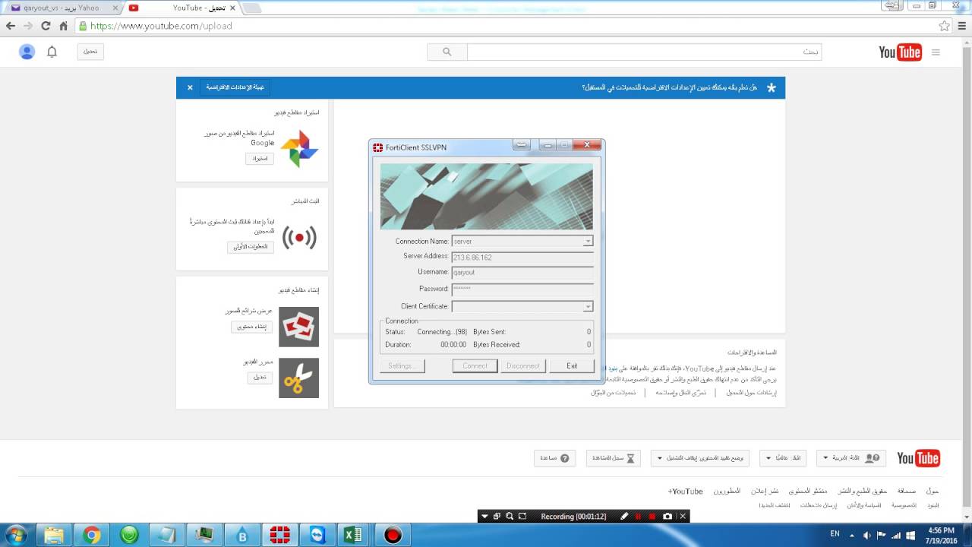
Task: Click the FortiClient Connect button
Action: click(x=475, y=365)
